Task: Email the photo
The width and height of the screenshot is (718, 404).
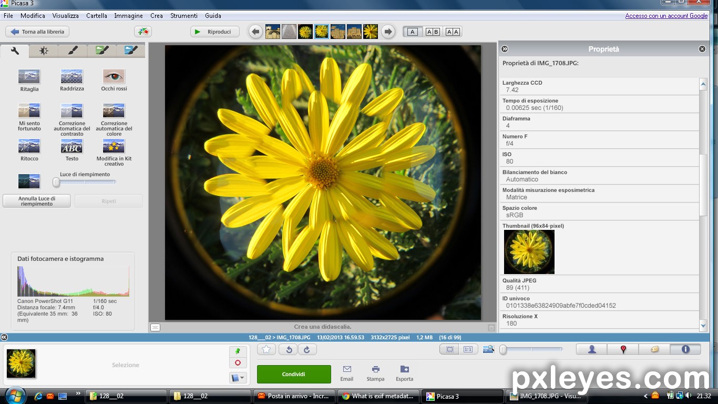Action: click(346, 373)
